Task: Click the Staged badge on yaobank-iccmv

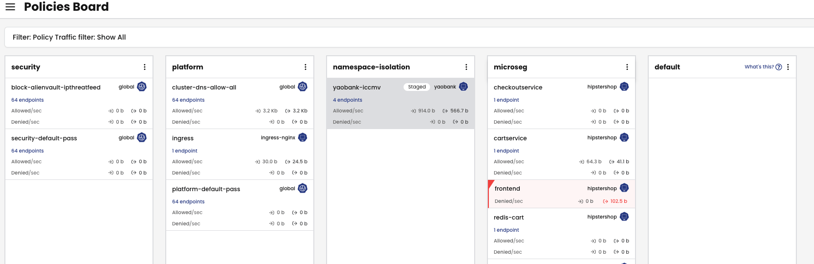Action: point(417,87)
